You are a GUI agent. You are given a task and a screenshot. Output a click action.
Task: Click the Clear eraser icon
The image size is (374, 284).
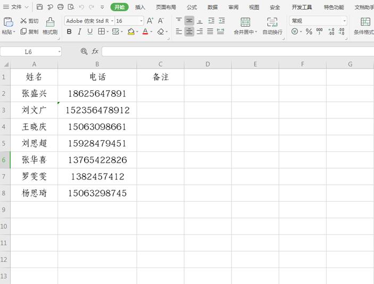click(161, 31)
